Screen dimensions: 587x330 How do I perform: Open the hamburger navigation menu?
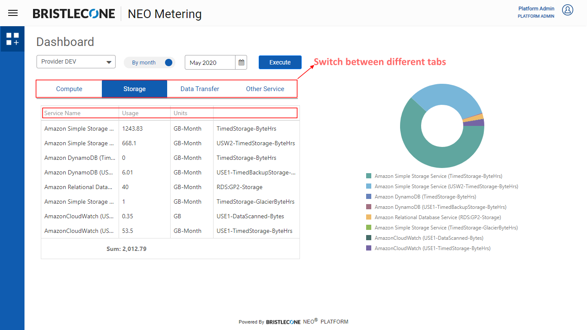13,13
